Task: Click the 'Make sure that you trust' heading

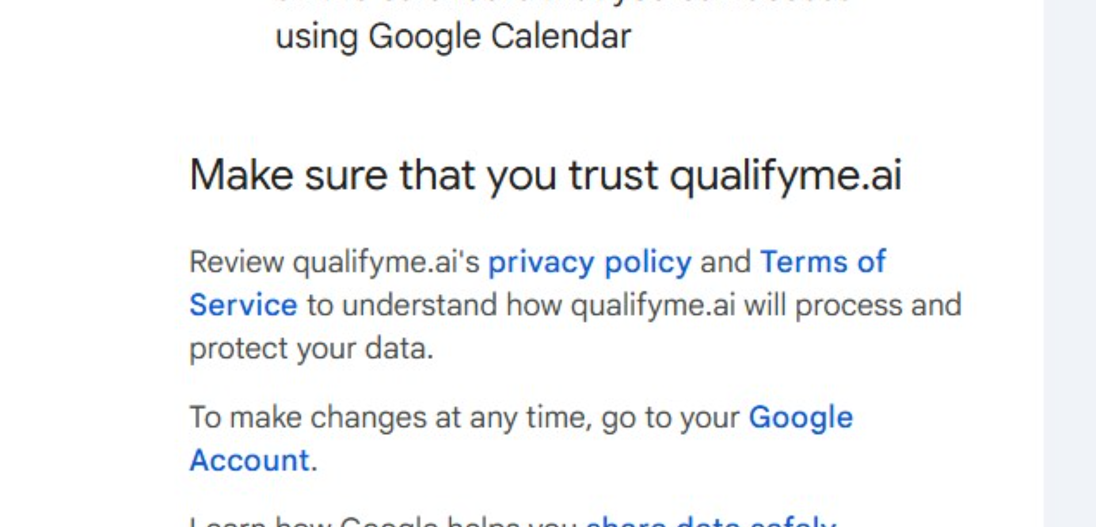Action: click(423, 175)
